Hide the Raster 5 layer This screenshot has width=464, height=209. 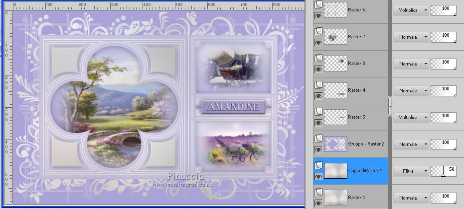[x=318, y=123]
